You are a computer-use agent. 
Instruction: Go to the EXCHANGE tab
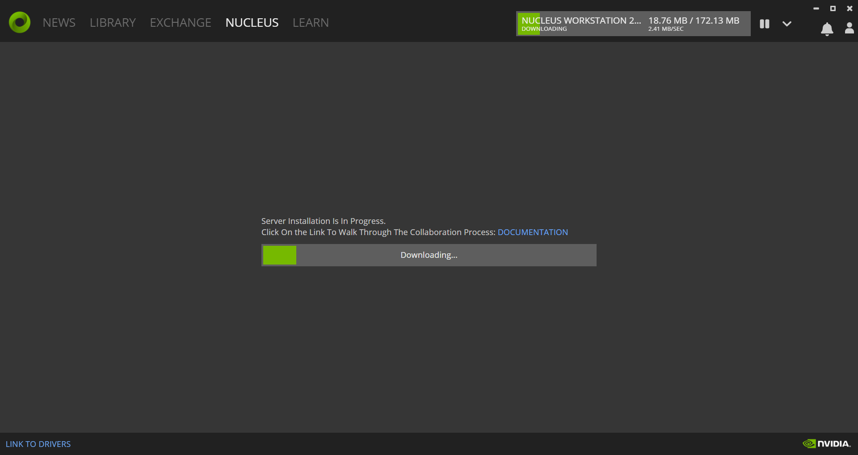click(181, 23)
